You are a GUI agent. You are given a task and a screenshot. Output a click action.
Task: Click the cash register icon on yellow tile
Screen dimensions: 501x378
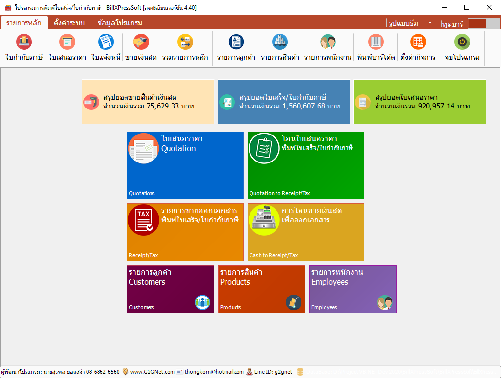click(264, 220)
